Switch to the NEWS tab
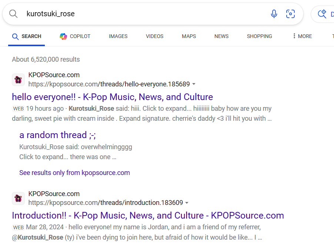Image resolution: width=334 pixels, height=247 pixels. (x=221, y=36)
